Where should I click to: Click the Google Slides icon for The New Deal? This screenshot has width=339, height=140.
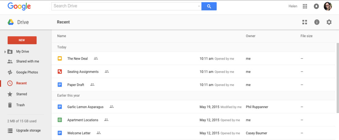click(60, 59)
